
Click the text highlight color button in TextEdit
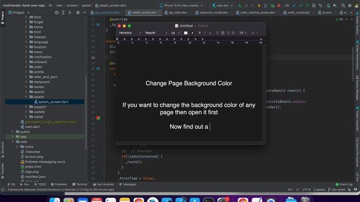click(x=192, y=33)
